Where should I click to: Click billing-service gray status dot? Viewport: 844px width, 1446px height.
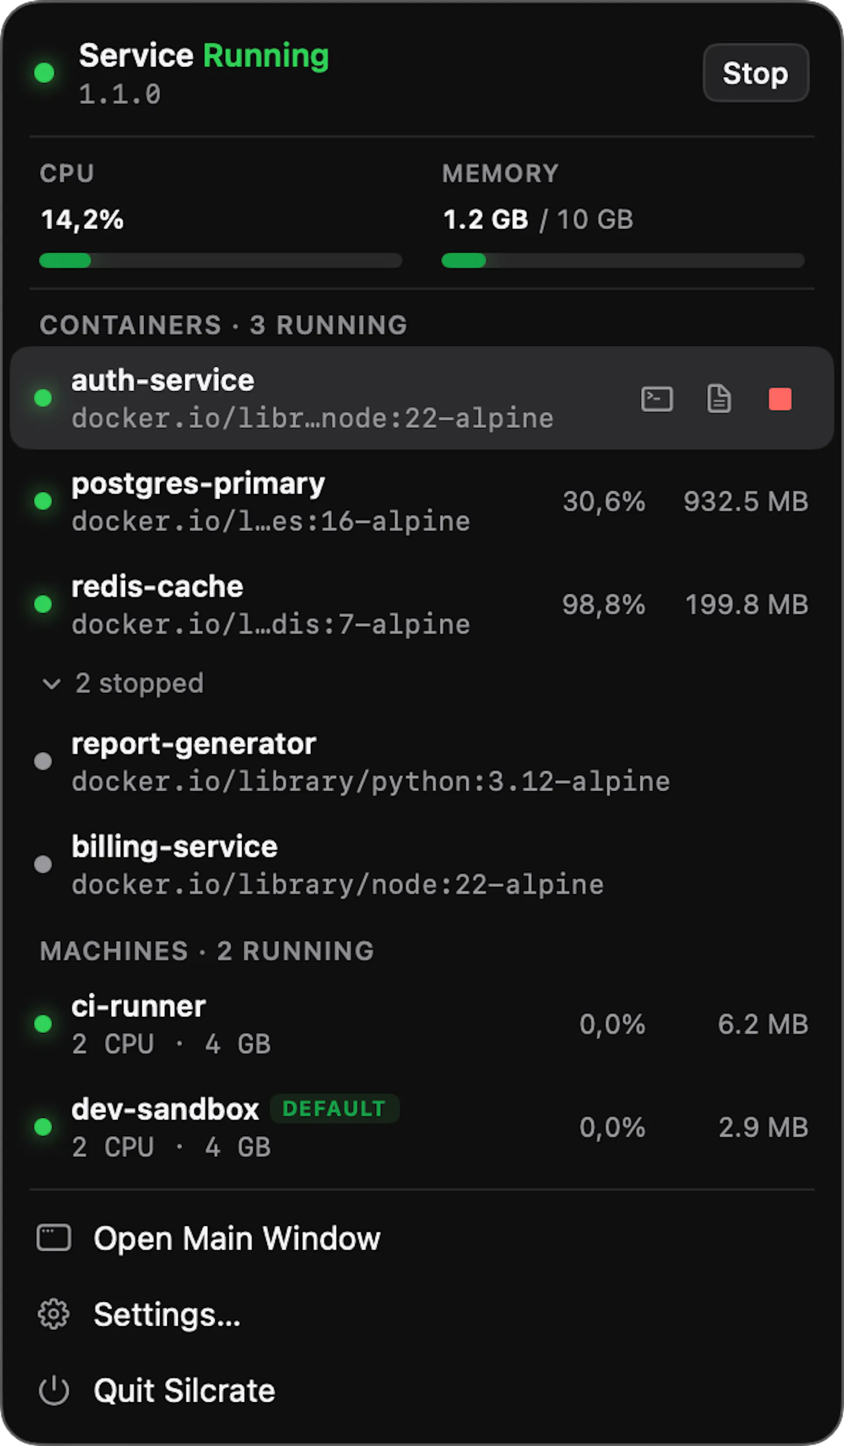click(43, 863)
